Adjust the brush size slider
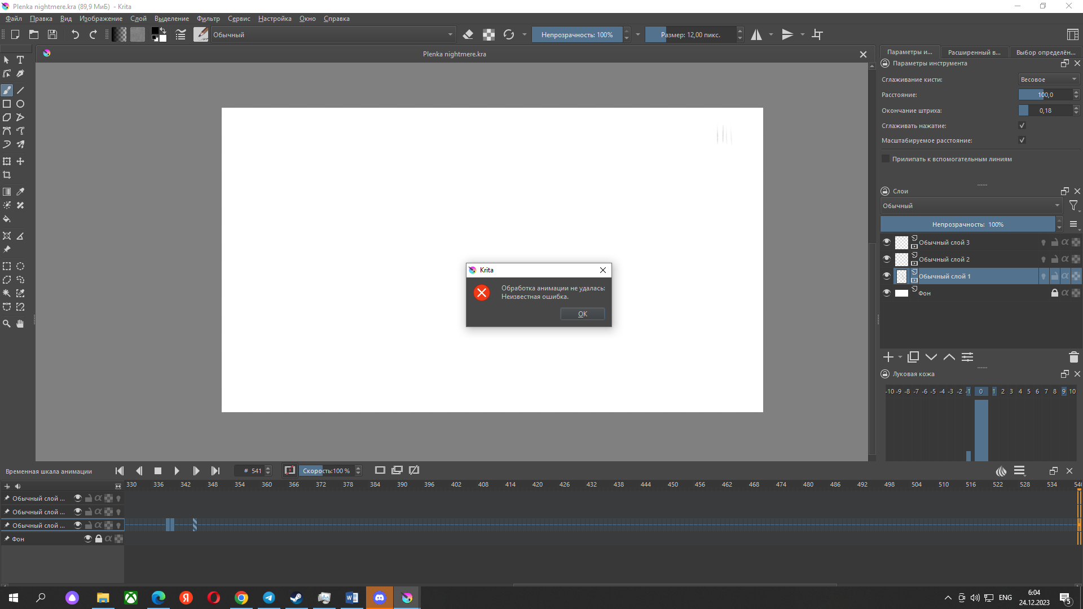 (690, 34)
